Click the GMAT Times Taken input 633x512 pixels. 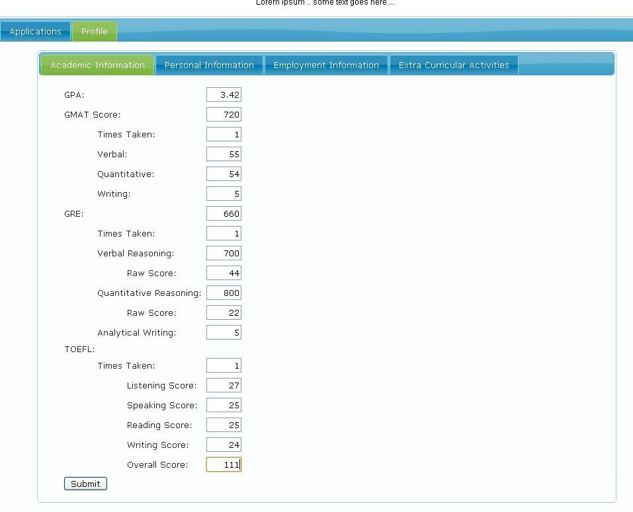[224, 134]
